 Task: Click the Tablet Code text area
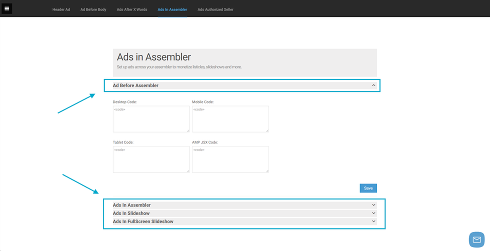pos(151,159)
